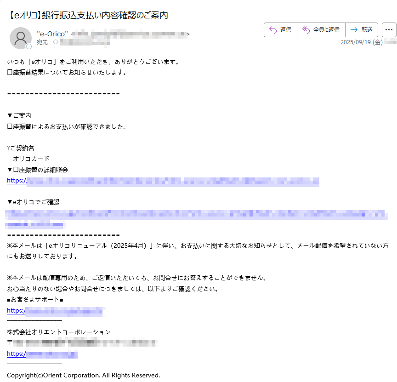Click the Reply (返信) button

pyautogui.click(x=280, y=30)
